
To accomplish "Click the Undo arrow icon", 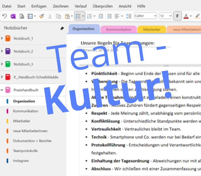I will point(5,16).
